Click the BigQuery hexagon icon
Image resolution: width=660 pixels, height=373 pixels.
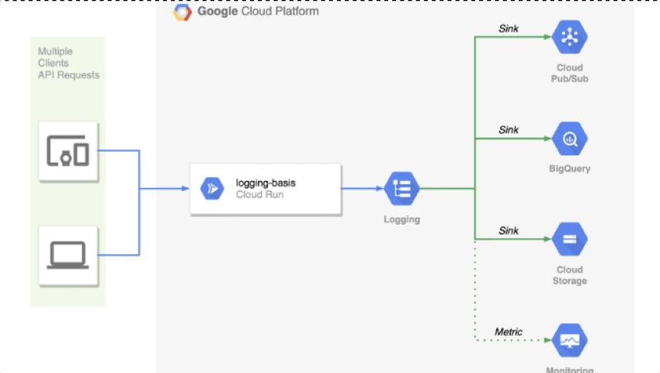point(569,139)
